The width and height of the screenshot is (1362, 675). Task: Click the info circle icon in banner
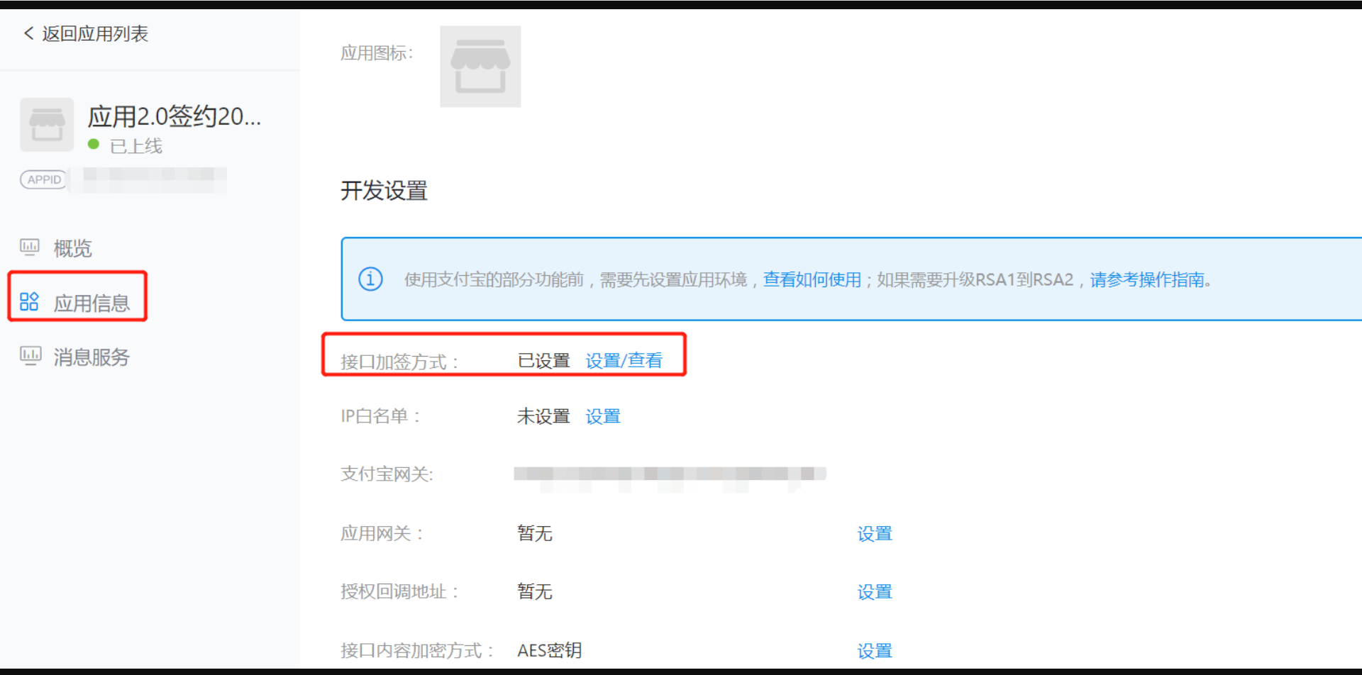(x=370, y=279)
